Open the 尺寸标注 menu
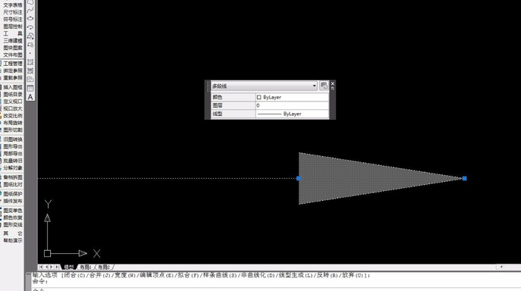 [x=13, y=12]
